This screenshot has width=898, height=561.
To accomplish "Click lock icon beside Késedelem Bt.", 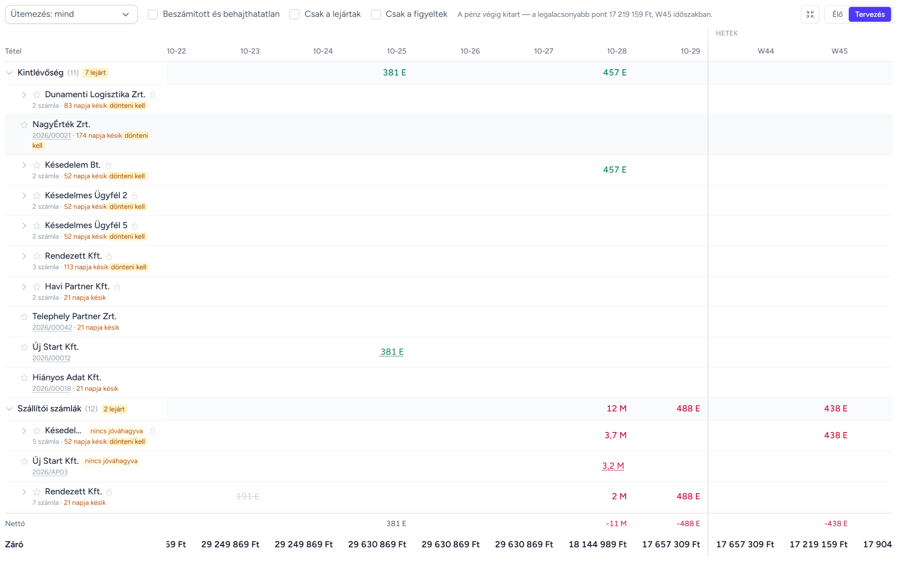I will tap(109, 165).
